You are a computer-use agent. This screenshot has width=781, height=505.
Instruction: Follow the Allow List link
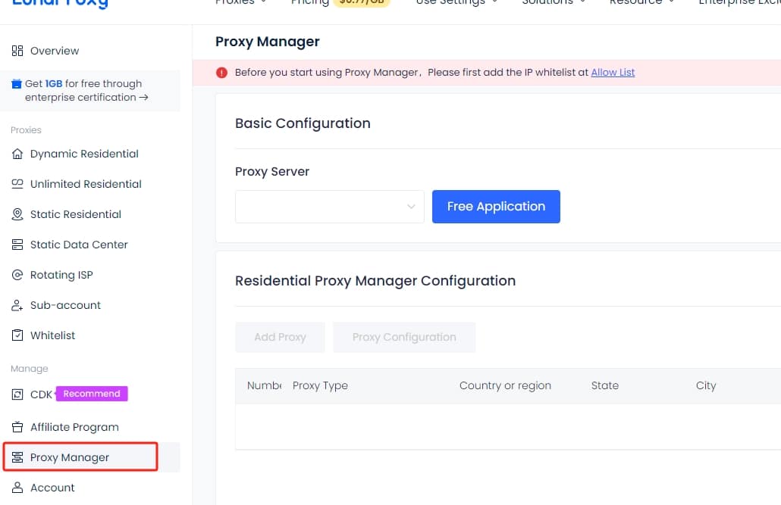tap(613, 73)
